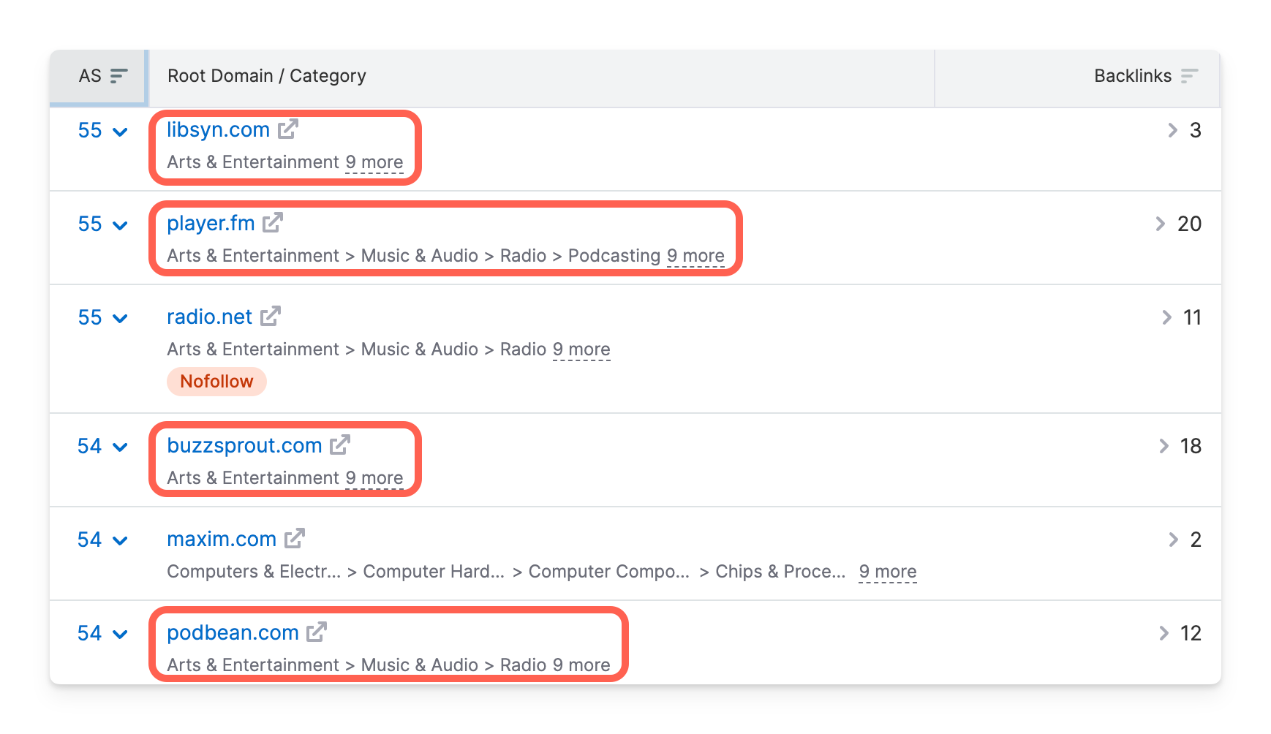
Task: Click the arrow beside player.fm's 20 backlinks
Action: 1159,224
